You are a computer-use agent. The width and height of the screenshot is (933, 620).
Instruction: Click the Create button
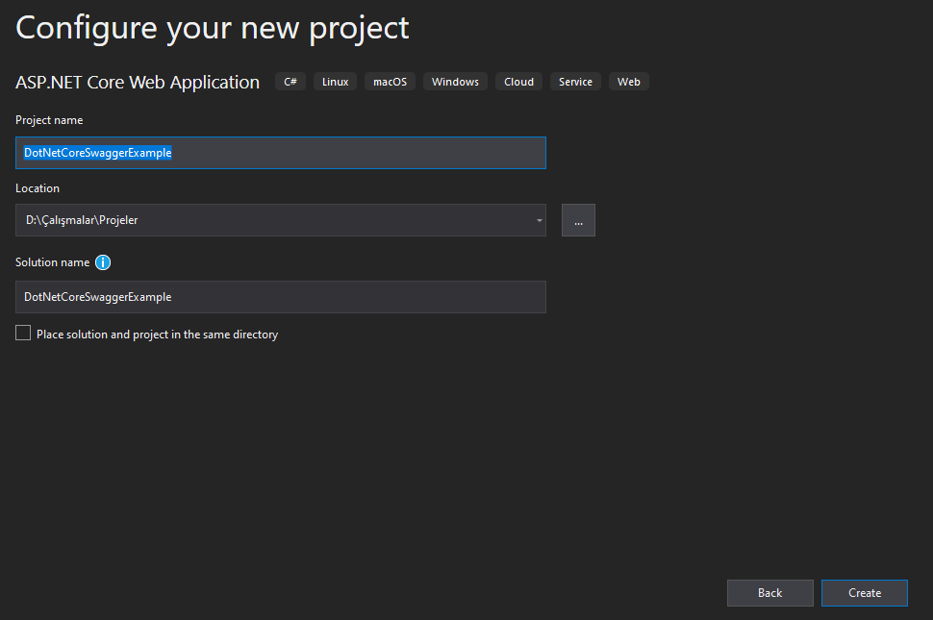(x=864, y=593)
